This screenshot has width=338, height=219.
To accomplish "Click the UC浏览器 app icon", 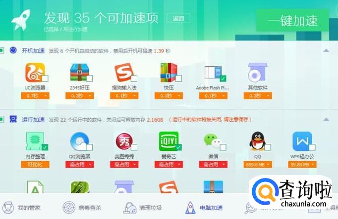I will pos(35,73).
